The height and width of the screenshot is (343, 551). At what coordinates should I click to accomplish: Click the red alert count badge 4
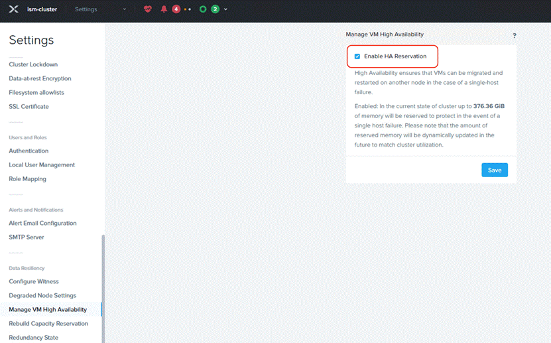click(x=176, y=9)
